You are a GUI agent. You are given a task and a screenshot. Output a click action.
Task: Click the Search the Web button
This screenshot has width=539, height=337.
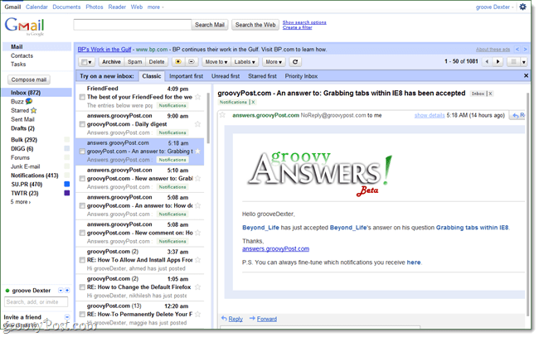tap(255, 25)
